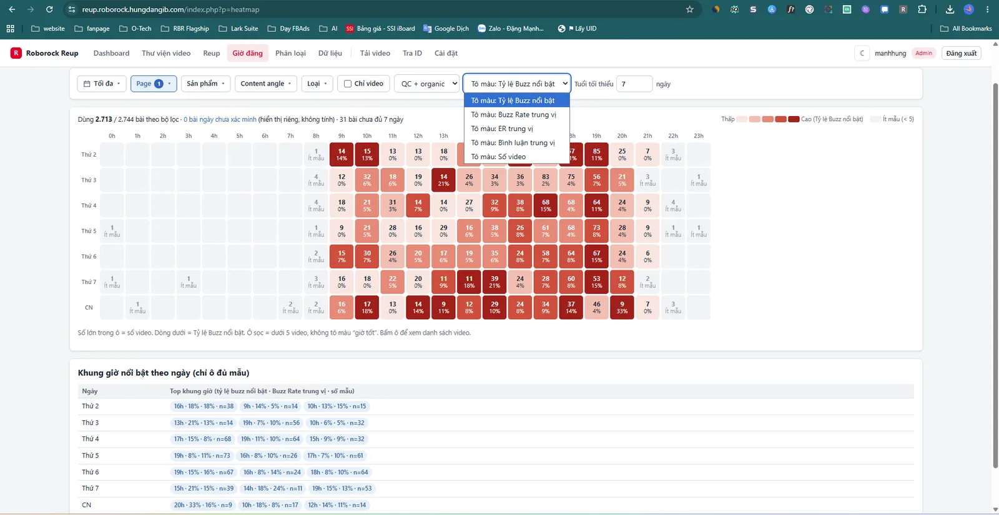Open the Phân loại tab
The image size is (999, 515).
coord(290,53)
